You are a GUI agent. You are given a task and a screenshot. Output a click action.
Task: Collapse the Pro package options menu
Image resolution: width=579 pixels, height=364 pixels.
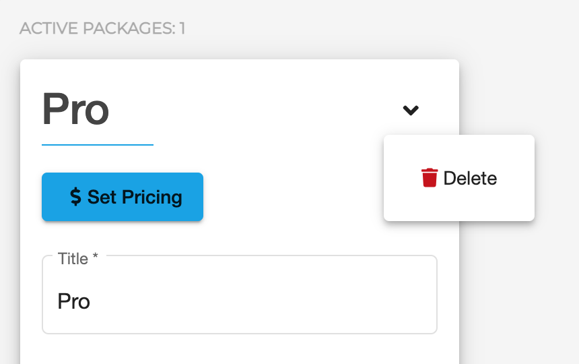[x=411, y=110]
